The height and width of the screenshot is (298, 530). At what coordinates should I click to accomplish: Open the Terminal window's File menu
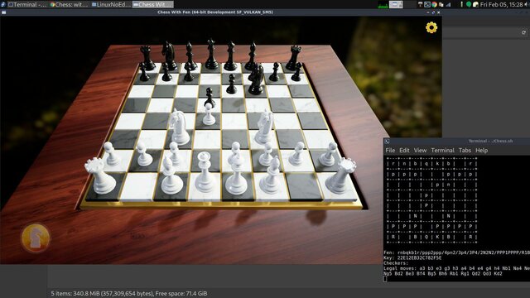tap(390, 151)
